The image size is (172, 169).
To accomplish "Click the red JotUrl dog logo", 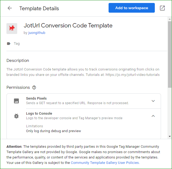I will [12, 29].
